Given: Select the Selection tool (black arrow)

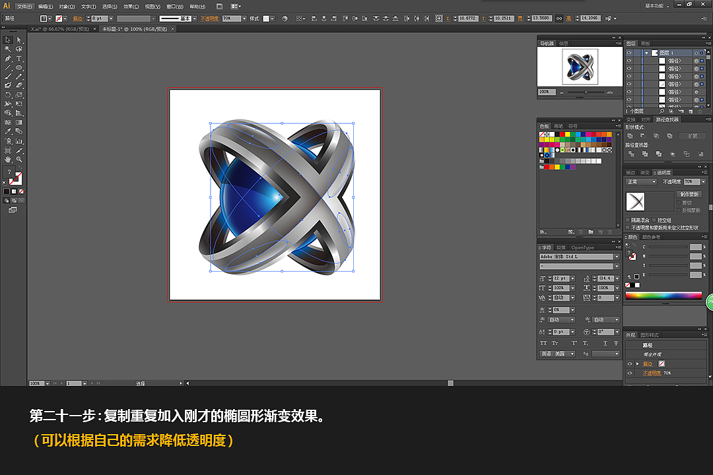Looking at the screenshot, I should 8,40.
